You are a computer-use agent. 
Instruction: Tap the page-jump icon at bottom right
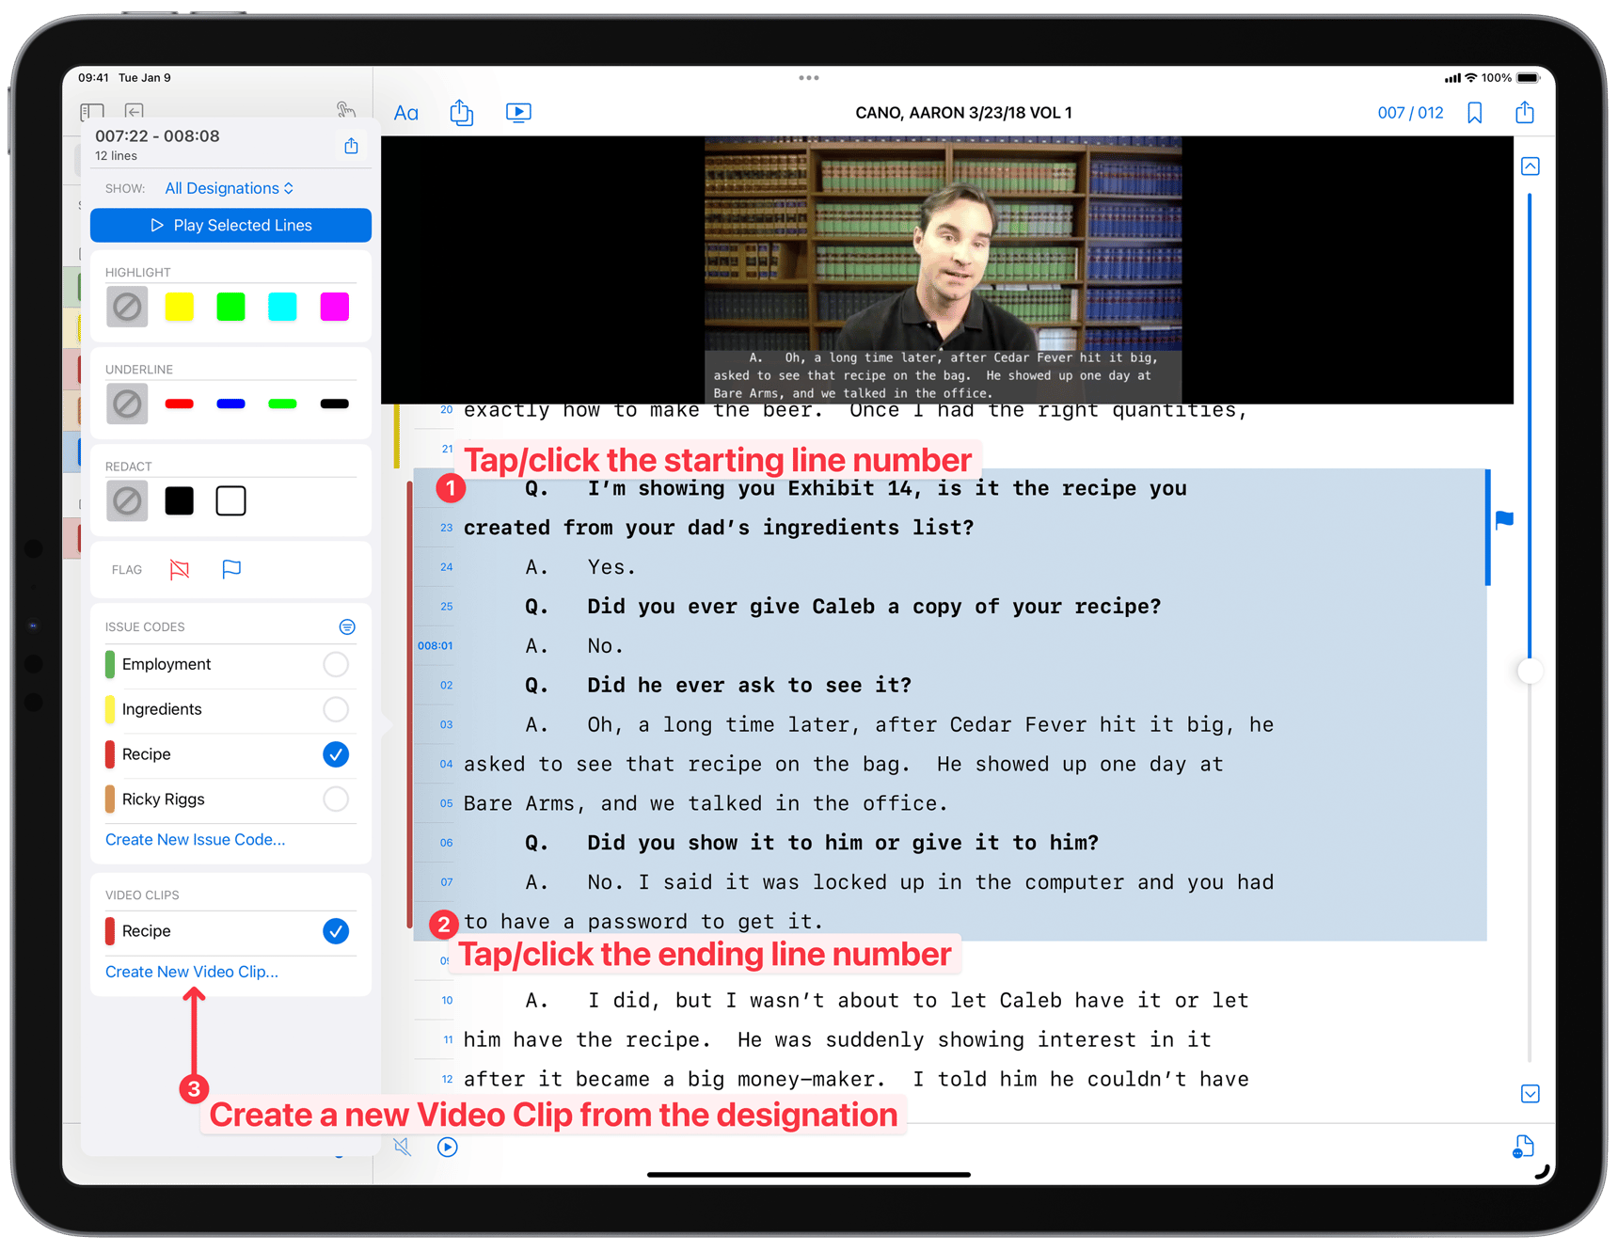pos(1524,1147)
